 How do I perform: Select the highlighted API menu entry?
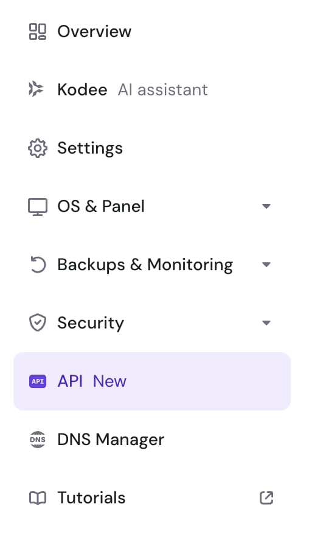tap(152, 381)
